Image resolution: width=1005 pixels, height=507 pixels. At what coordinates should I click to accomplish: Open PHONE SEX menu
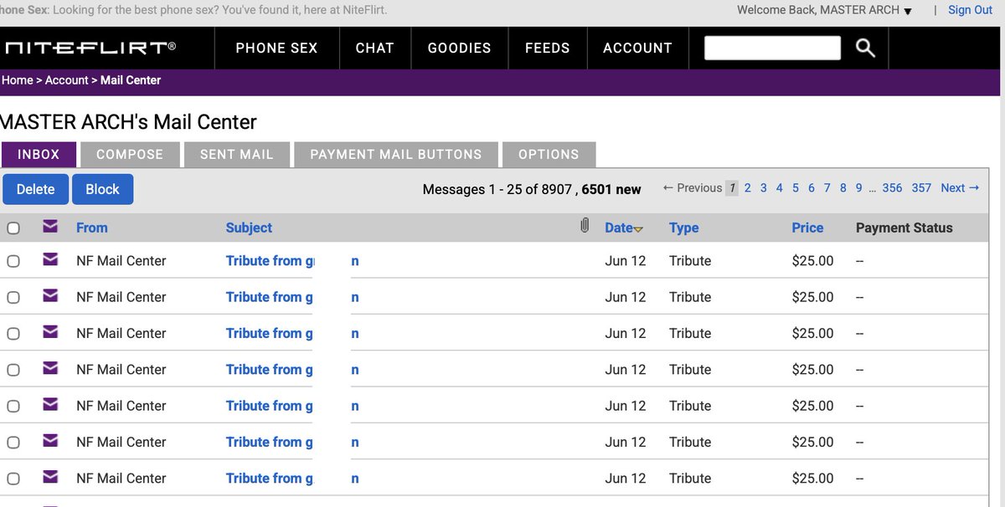(276, 48)
